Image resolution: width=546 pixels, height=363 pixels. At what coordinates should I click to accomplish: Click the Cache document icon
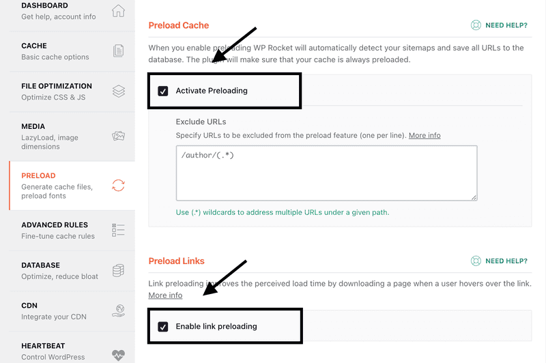tap(118, 50)
